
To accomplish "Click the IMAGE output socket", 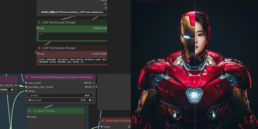I will tap(94, 83).
